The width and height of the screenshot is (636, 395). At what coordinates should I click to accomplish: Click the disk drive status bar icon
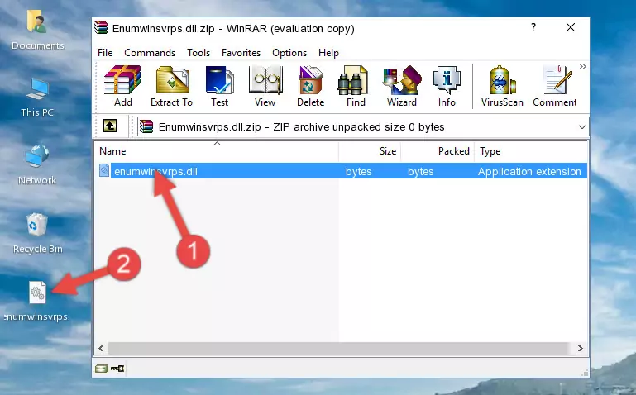(x=102, y=369)
